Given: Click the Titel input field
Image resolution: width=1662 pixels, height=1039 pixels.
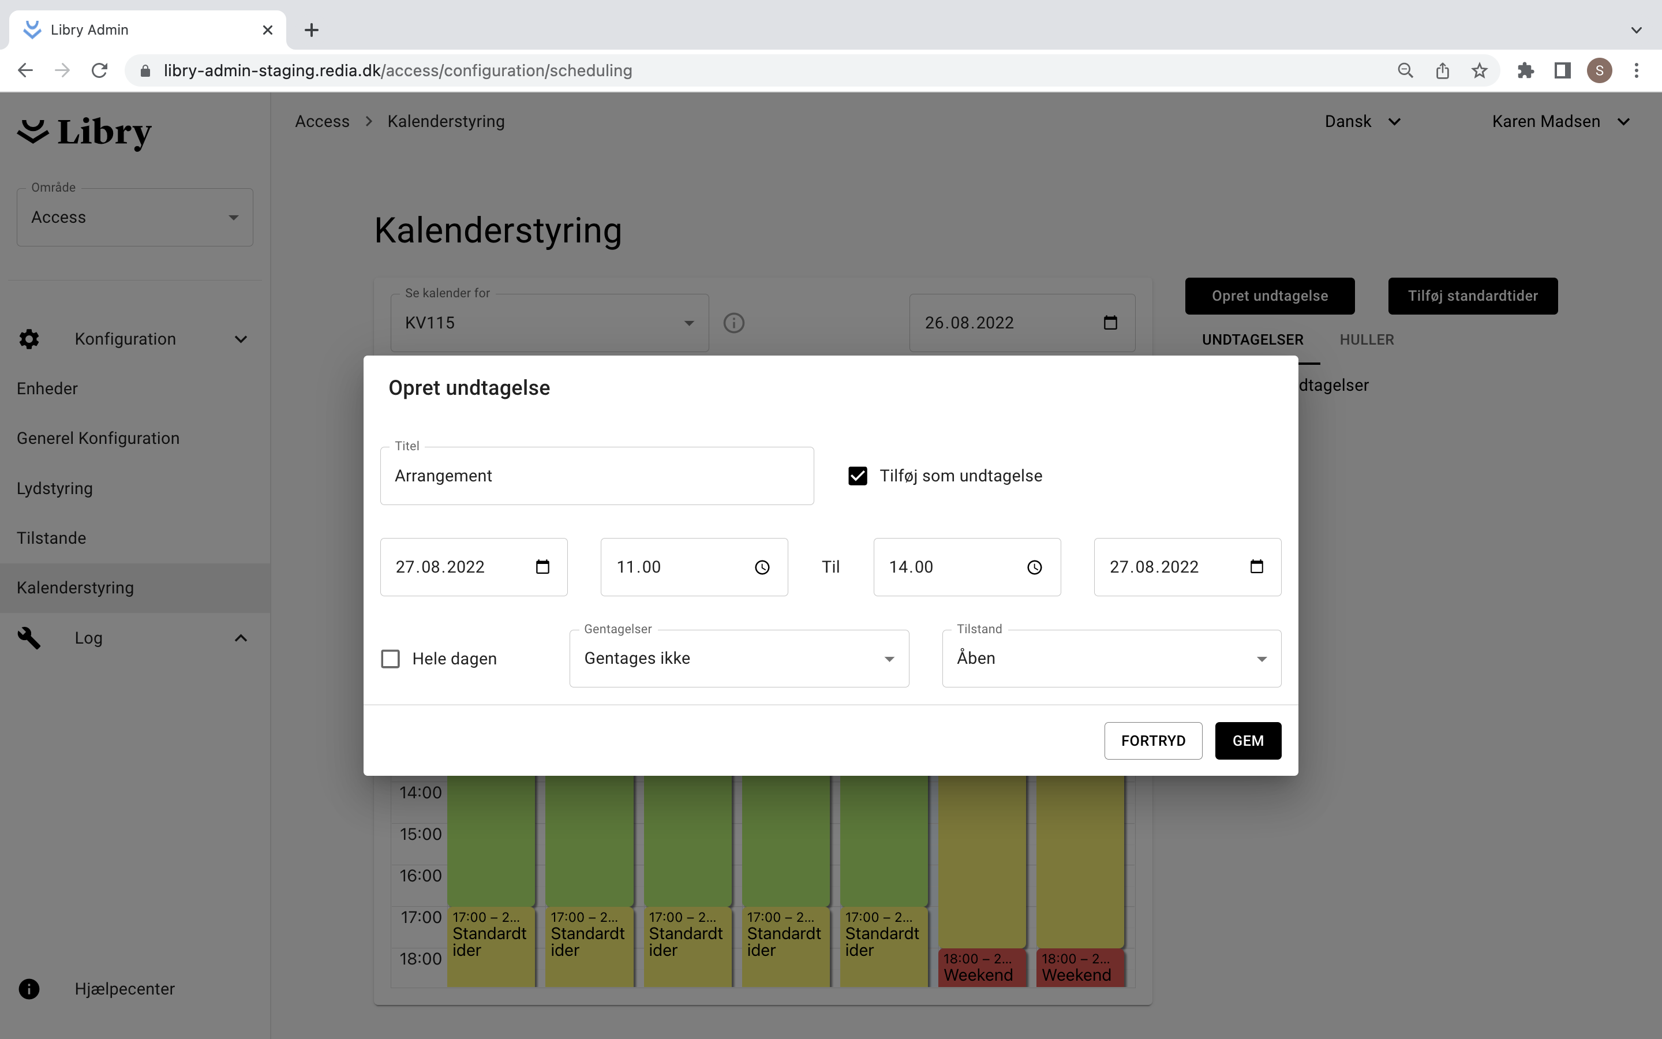Looking at the screenshot, I should pyautogui.click(x=596, y=476).
